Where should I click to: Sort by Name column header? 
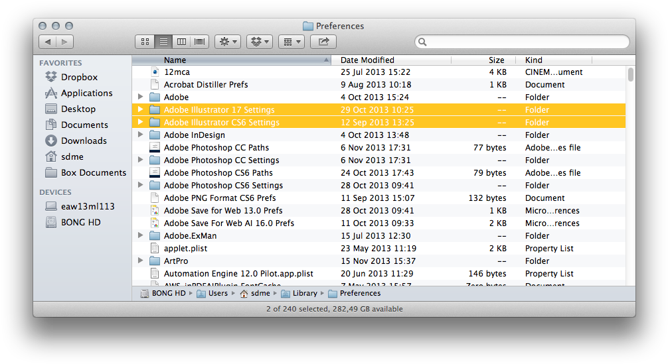[x=231, y=60]
